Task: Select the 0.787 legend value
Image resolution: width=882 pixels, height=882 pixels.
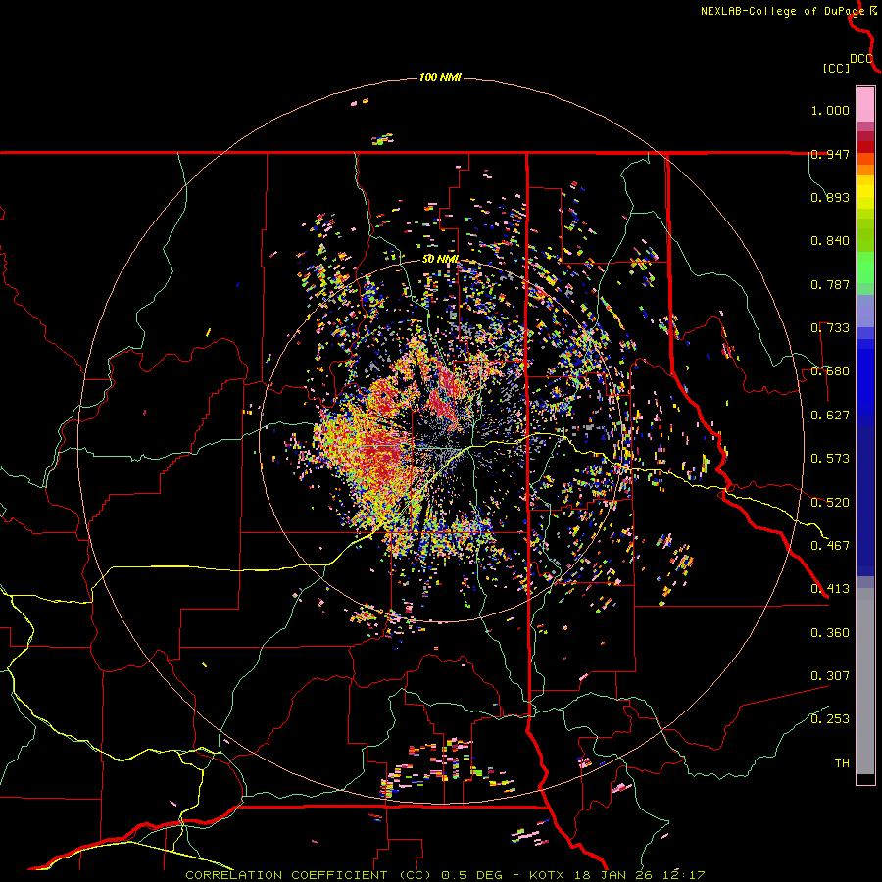Action: click(830, 284)
